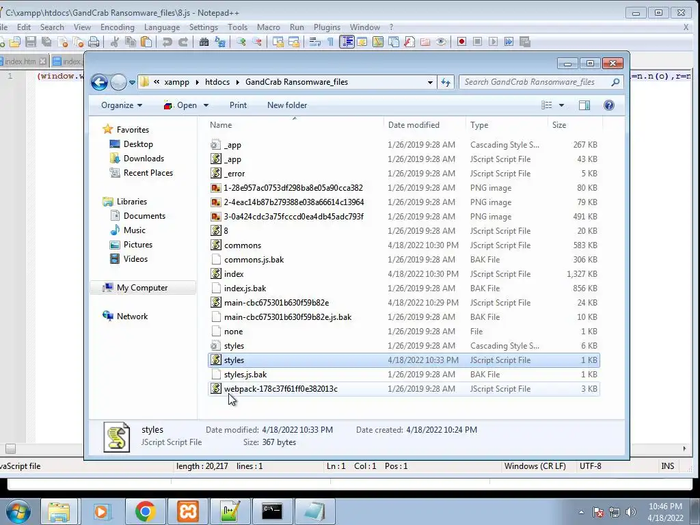Click the Playback macro icon

click(493, 42)
